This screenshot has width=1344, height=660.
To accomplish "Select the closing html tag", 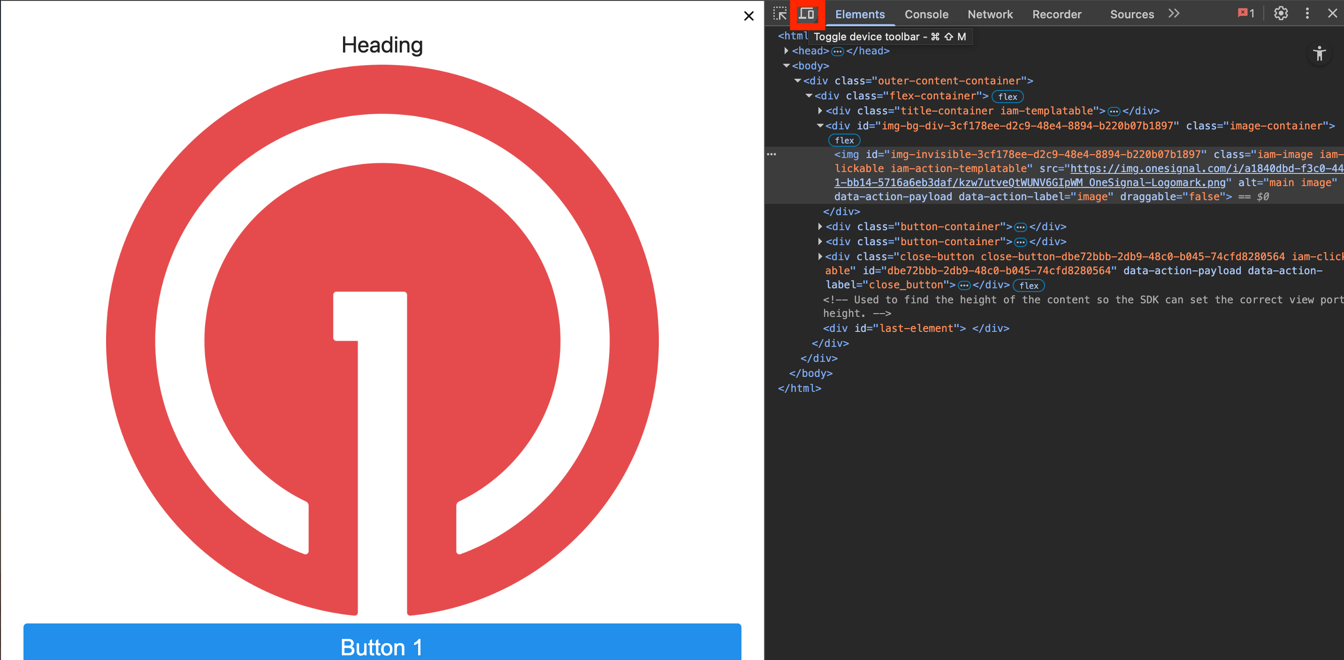I will [x=799, y=389].
